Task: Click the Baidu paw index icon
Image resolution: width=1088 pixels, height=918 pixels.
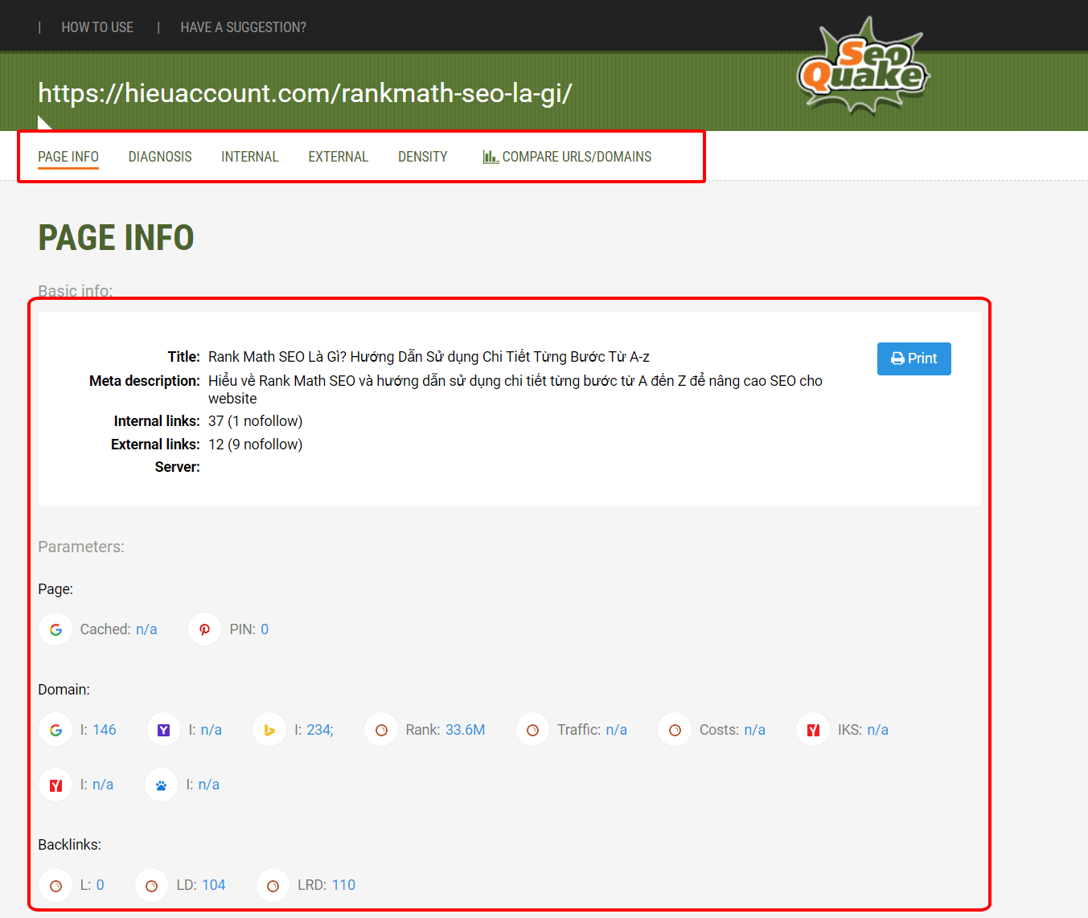Action: [x=161, y=785]
